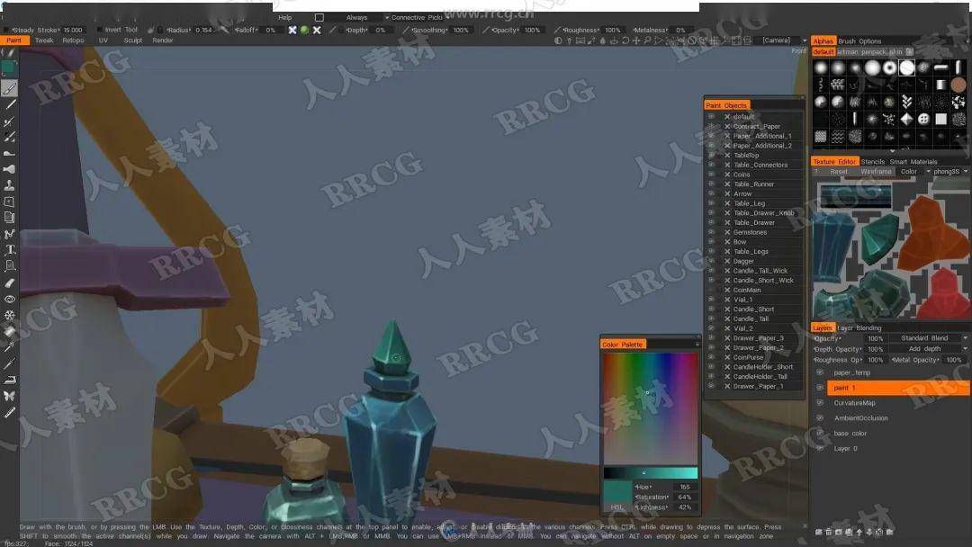Select the Brush tool in left toolbar

[10, 88]
